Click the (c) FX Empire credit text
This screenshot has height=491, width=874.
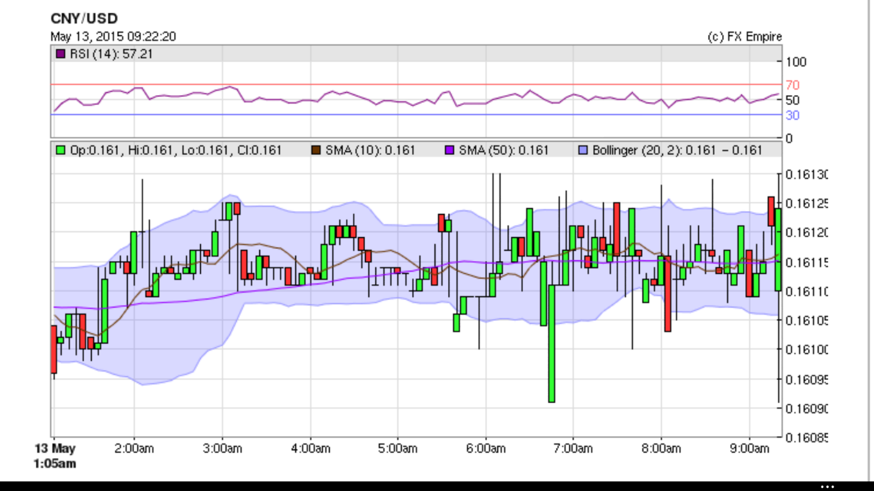[744, 37]
